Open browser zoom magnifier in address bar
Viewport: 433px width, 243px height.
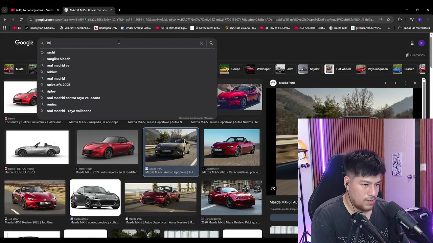click(x=381, y=20)
